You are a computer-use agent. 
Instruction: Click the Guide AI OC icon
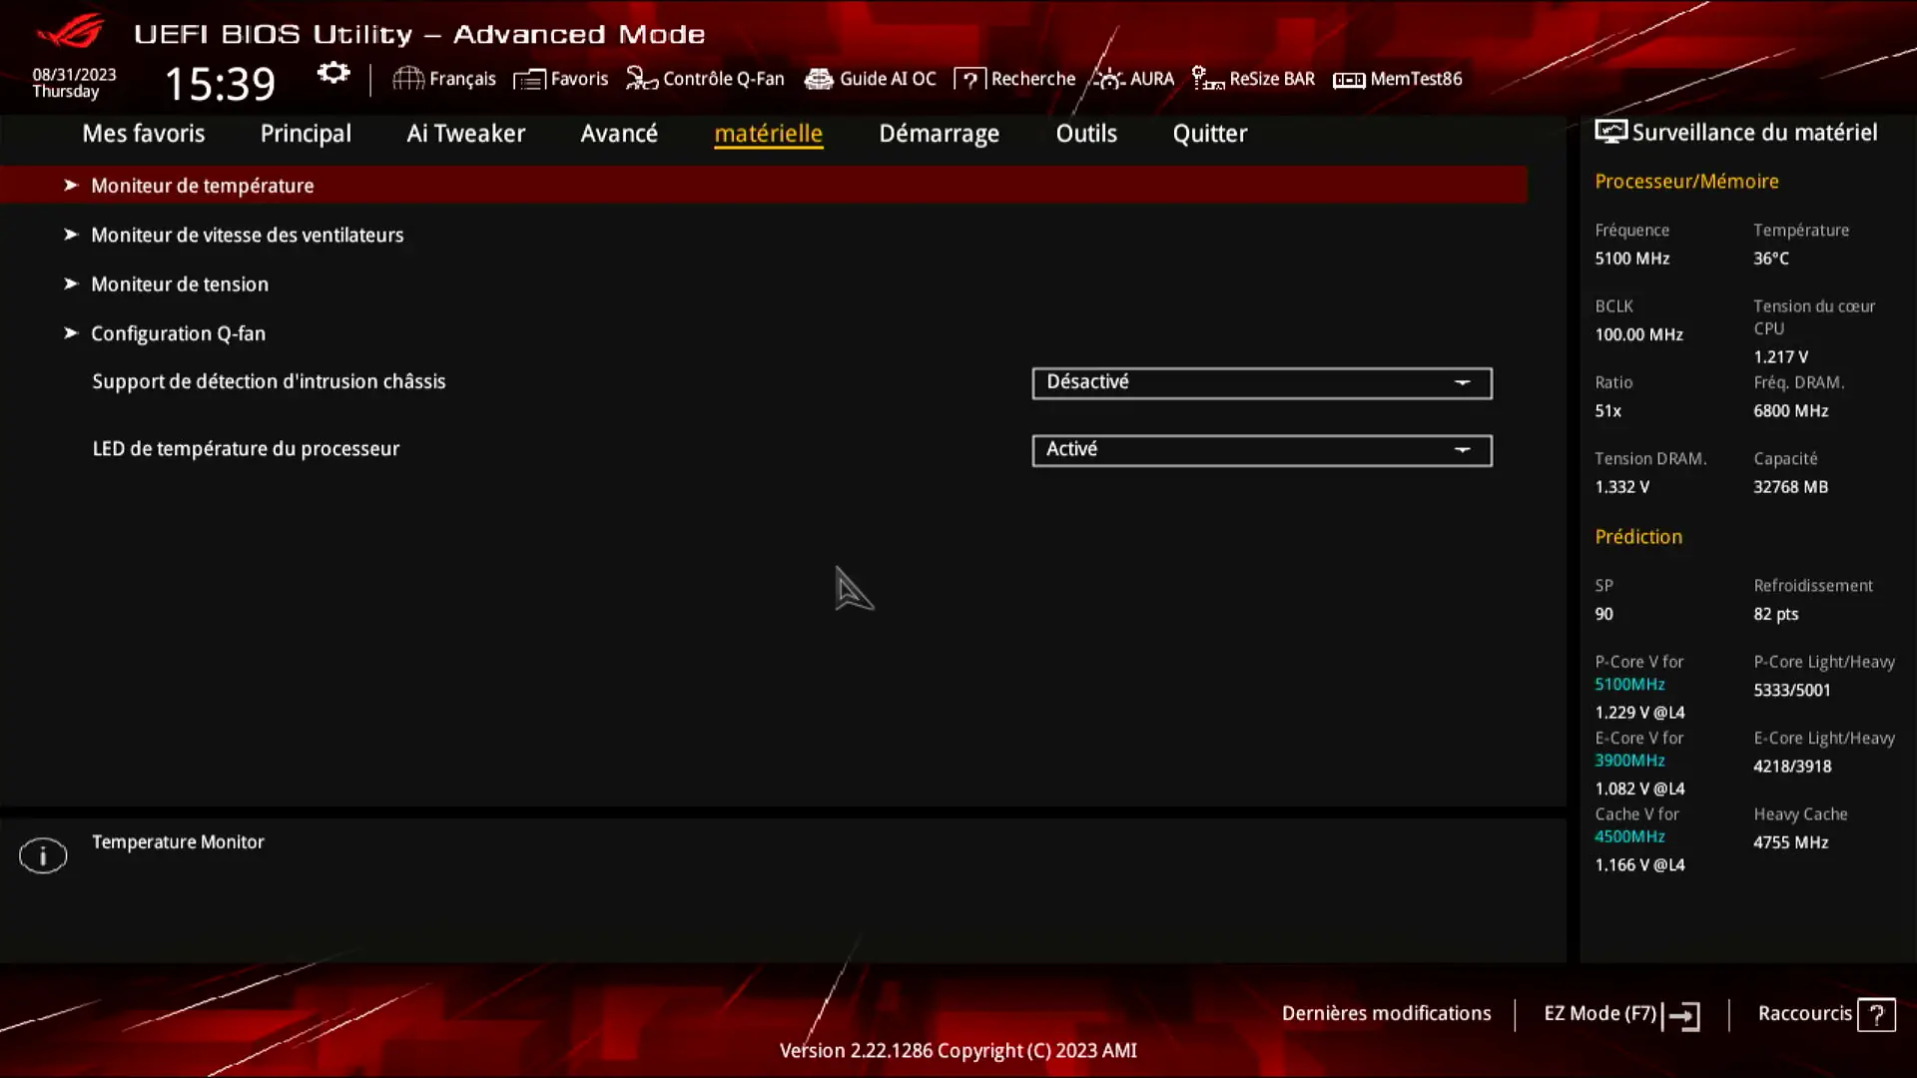point(819,78)
